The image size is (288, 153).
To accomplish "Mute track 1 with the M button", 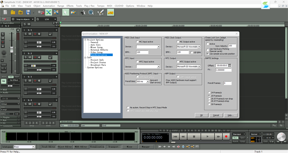I will click(30, 34).
